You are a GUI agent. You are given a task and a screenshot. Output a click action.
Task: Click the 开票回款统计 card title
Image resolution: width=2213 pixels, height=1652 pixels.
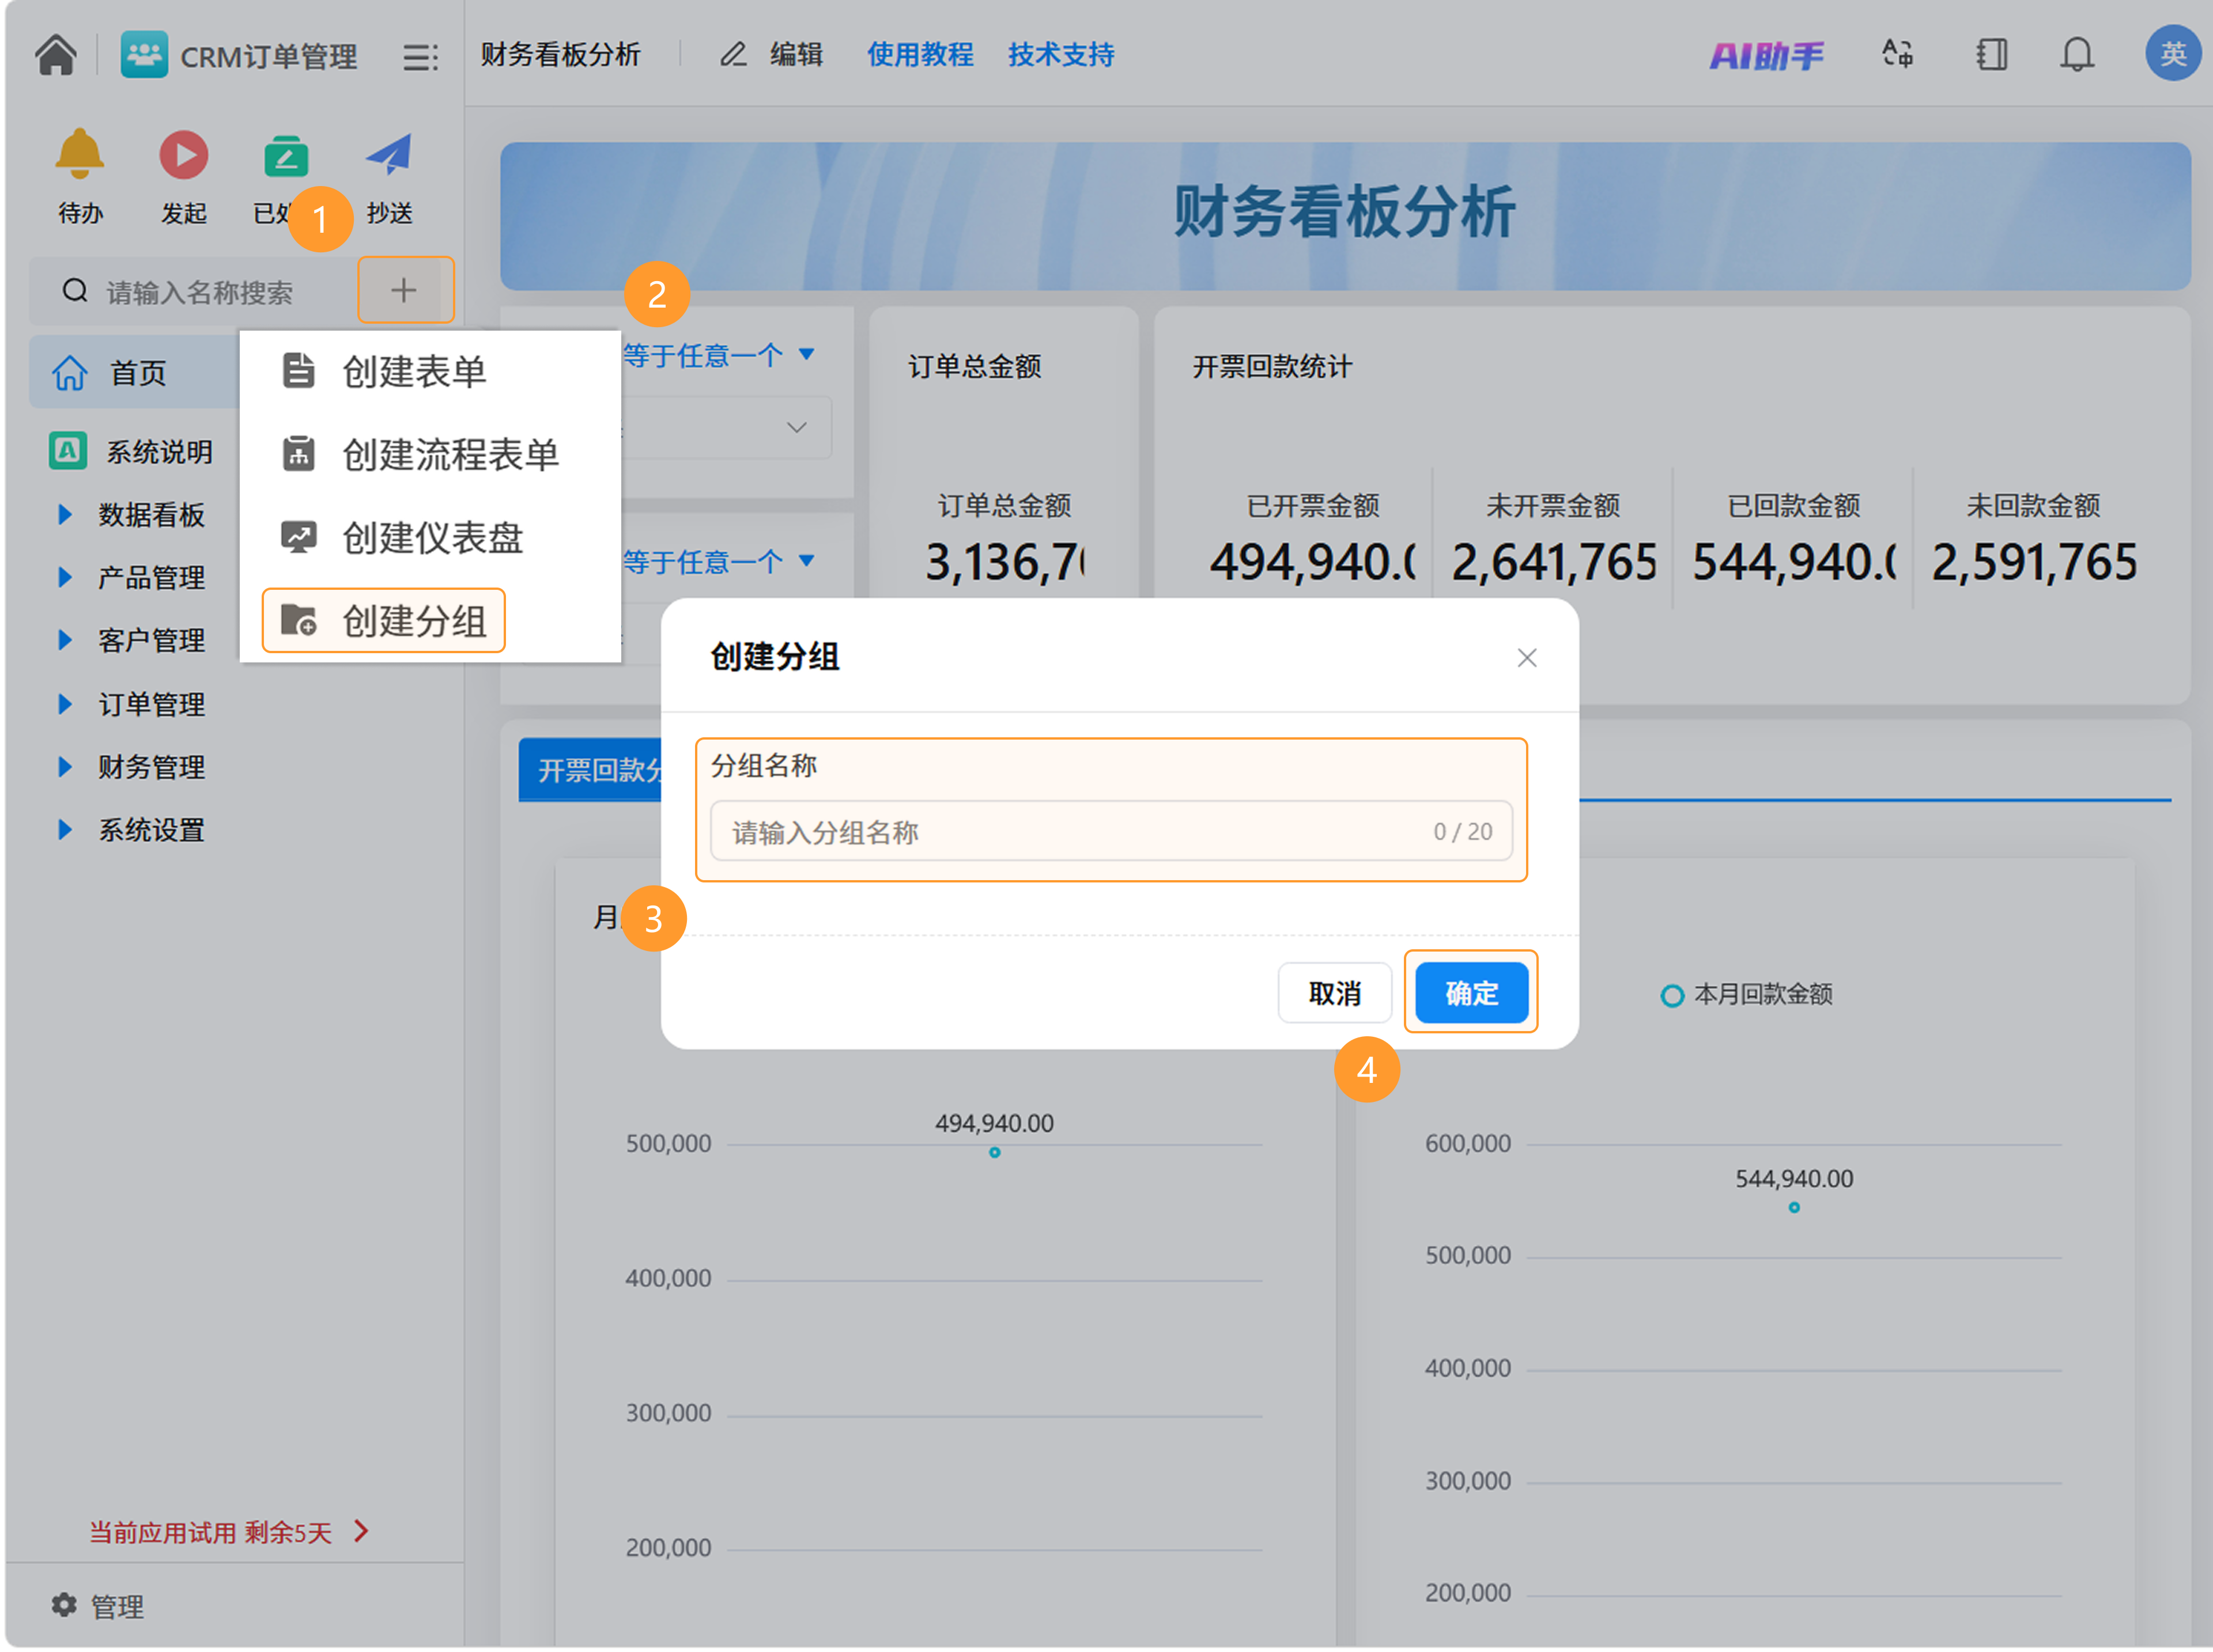coord(1271,367)
